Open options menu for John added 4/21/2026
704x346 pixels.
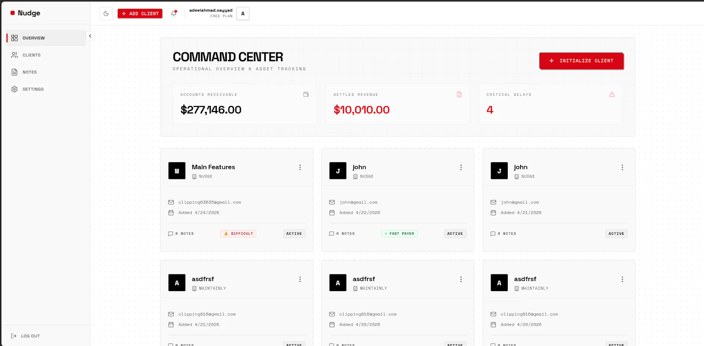tap(622, 168)
